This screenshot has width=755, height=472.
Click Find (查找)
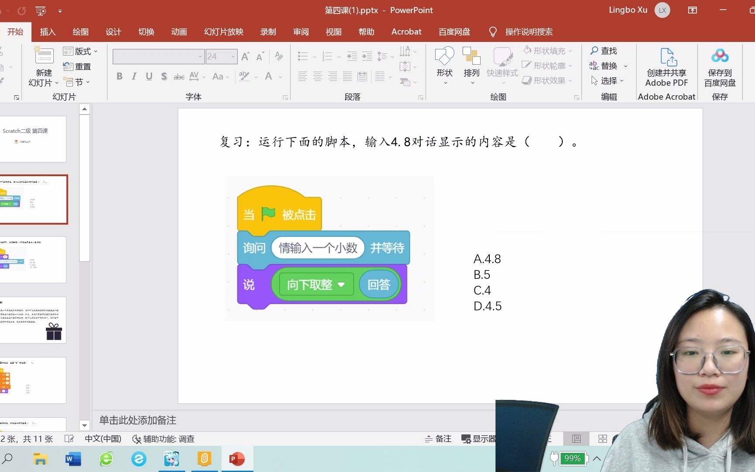(603, 51)
